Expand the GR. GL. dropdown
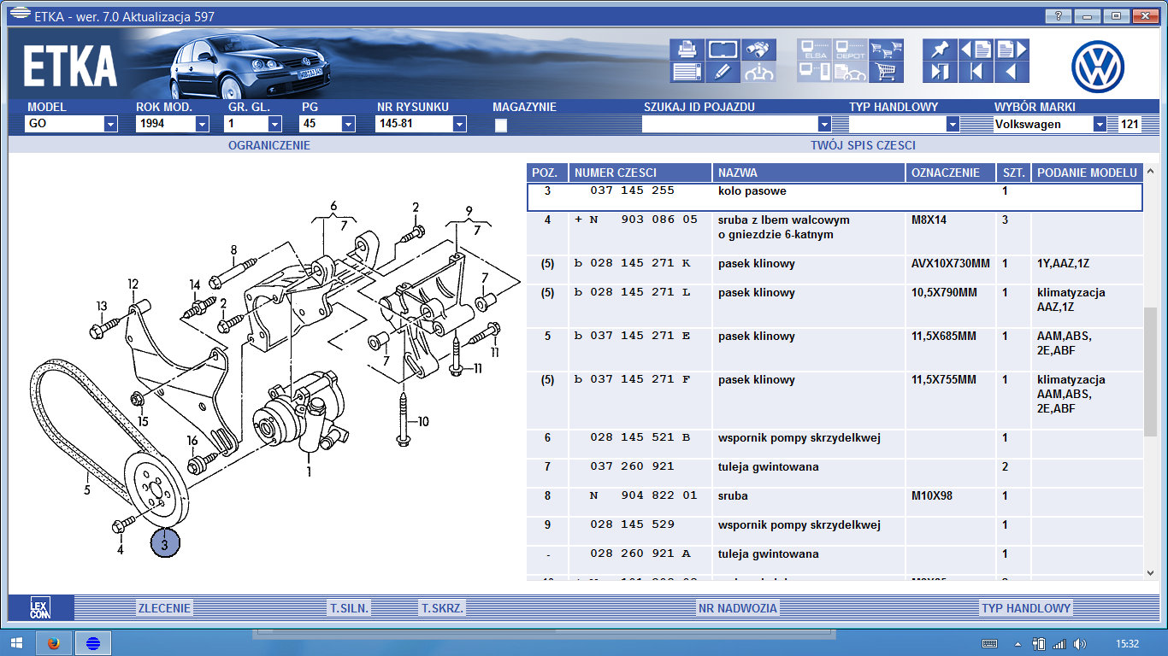 tap(275, 124)
